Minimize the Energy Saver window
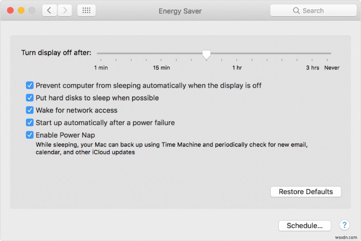Screen dimensions: 361x241 (21, 10)
